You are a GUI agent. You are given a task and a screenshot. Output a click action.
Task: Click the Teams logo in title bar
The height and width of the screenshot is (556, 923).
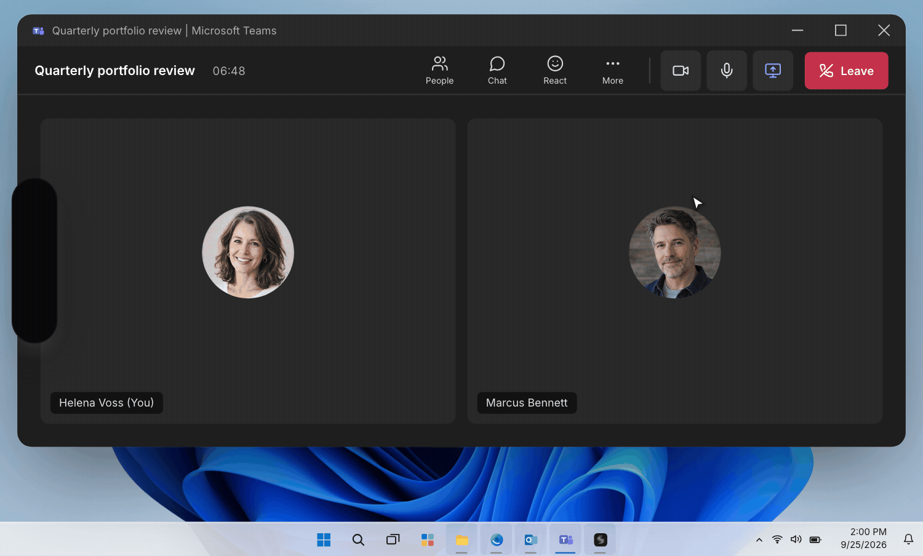tap(38, 31)
